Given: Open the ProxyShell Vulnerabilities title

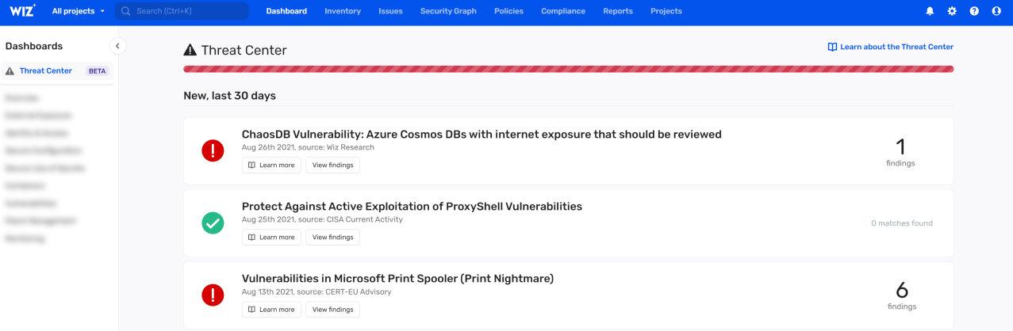Looking at the screenshot, I should click(412, 207).
